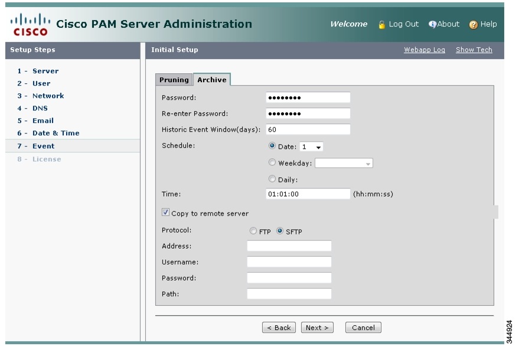Click the Welcome text in header

pos(349,24)
